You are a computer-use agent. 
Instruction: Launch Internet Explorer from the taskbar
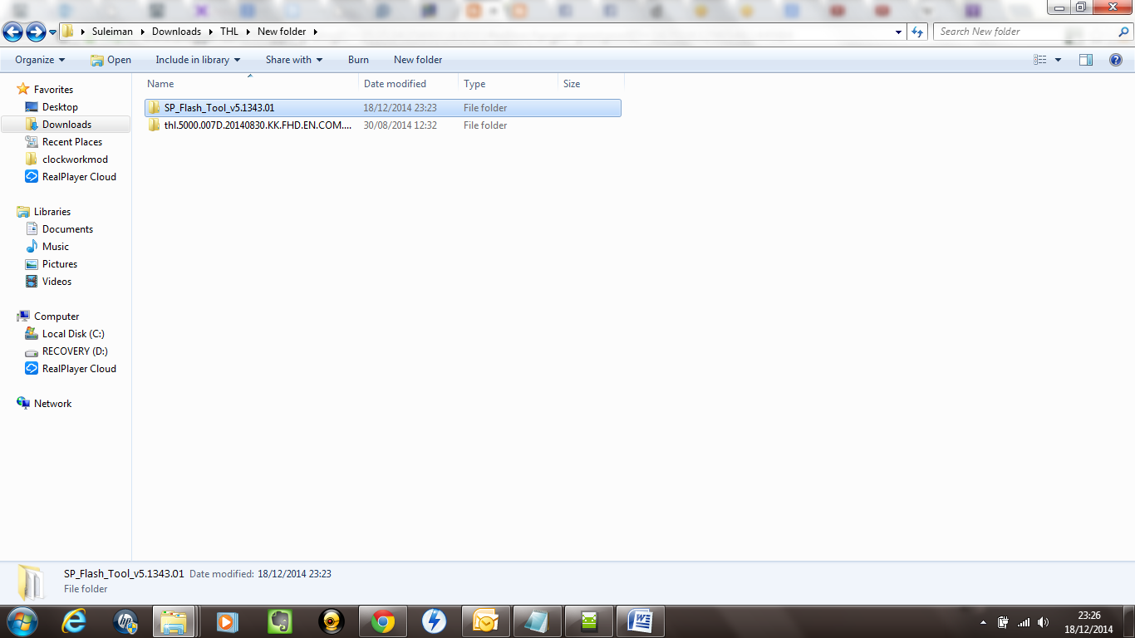tap(75, 621)
